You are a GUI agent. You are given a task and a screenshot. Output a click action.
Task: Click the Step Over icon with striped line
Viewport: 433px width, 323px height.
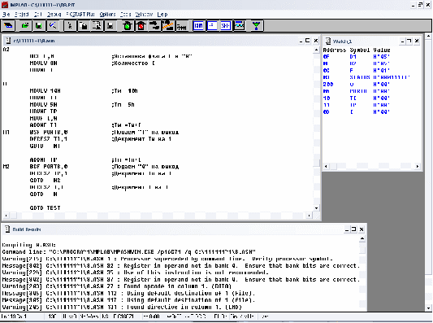pyautogui.click(x=168, y=26)
